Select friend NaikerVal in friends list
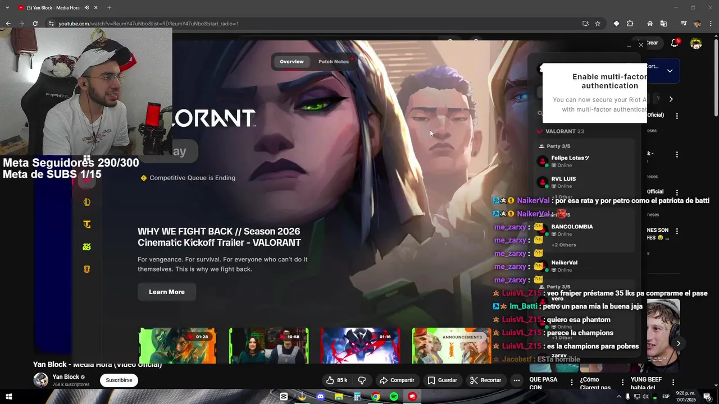 pyautogui.click(x=565, y=266)
